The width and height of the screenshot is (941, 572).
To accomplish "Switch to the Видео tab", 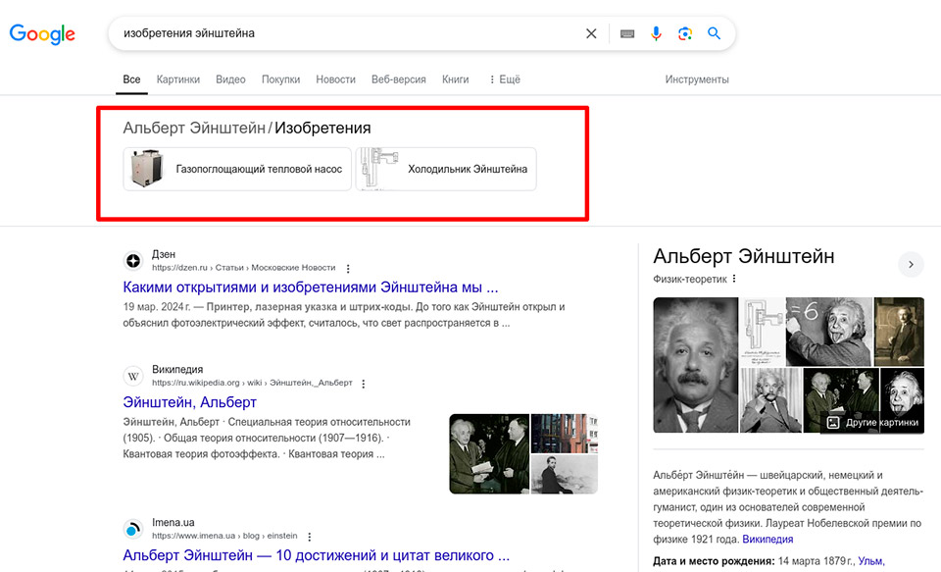I will [x=230, y=79].
